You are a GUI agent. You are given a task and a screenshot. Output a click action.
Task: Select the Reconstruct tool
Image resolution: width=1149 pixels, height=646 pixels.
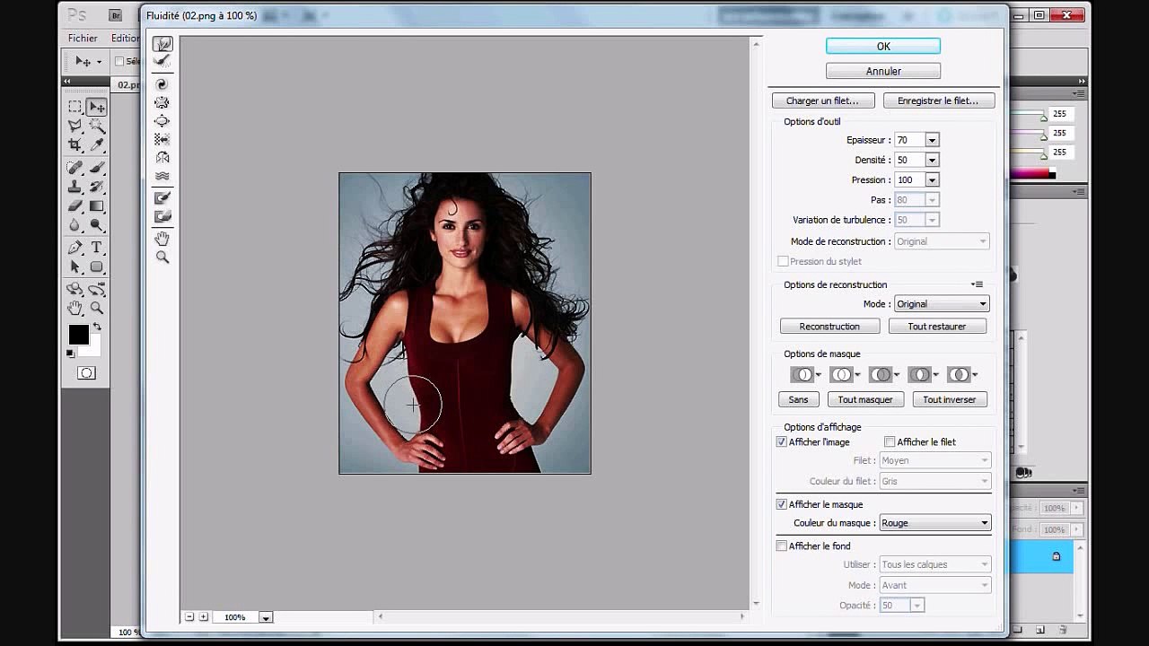(162, 61)
